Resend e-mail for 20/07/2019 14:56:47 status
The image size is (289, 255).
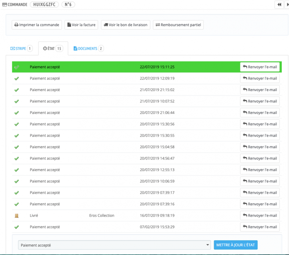coord(260,158)
